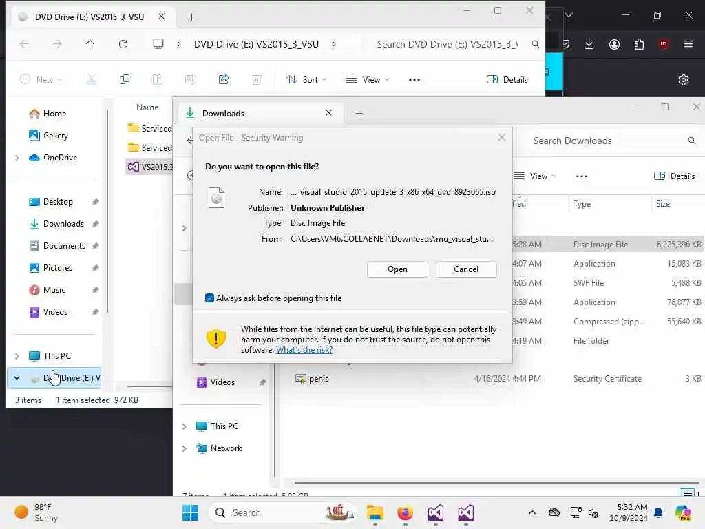
Task: Close the DVD Drive (E:) VS2015_3_VSU tab
Action: click(x=161, y=17)
